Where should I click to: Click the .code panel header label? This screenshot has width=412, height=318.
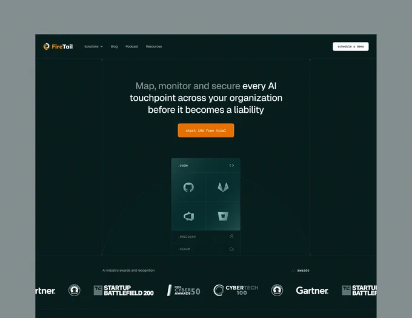[x=183, y=166]
